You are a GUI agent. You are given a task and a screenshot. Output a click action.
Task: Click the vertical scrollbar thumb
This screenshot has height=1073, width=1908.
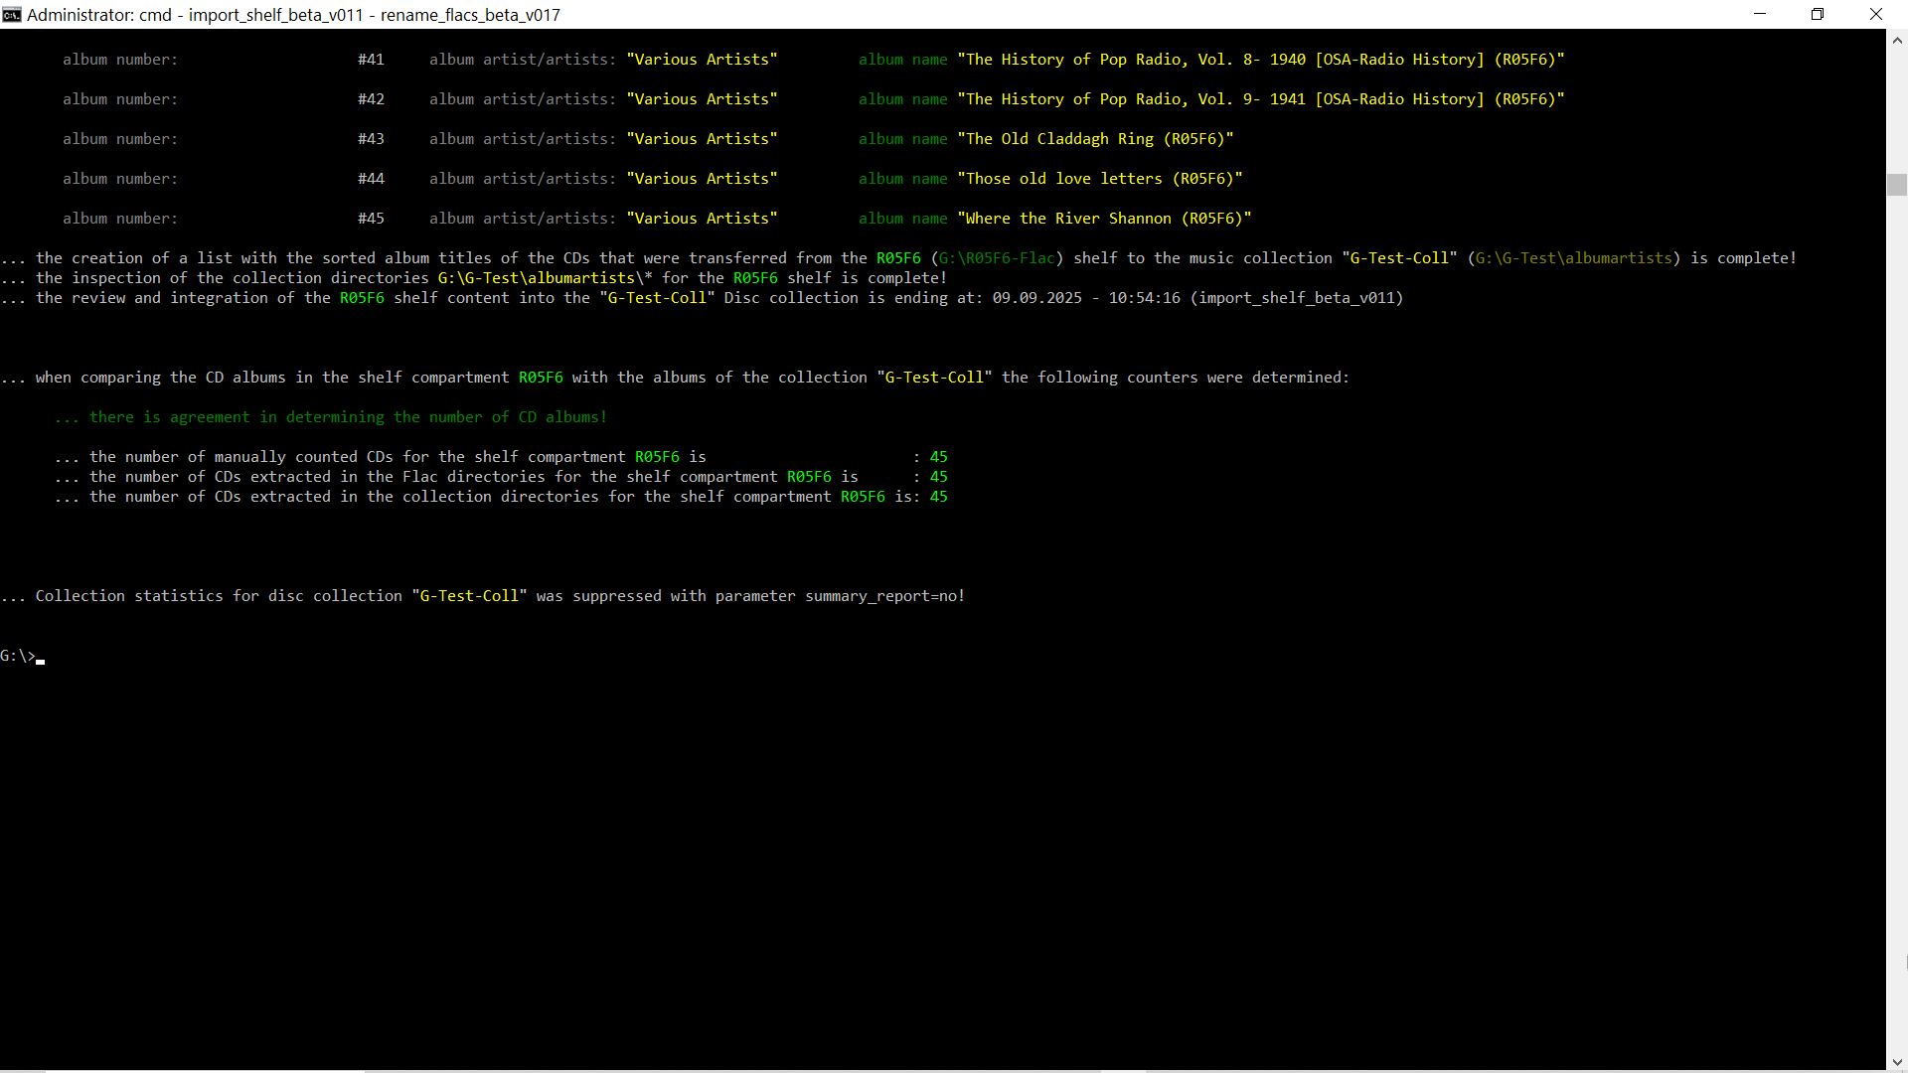(x=1896, y=185)
